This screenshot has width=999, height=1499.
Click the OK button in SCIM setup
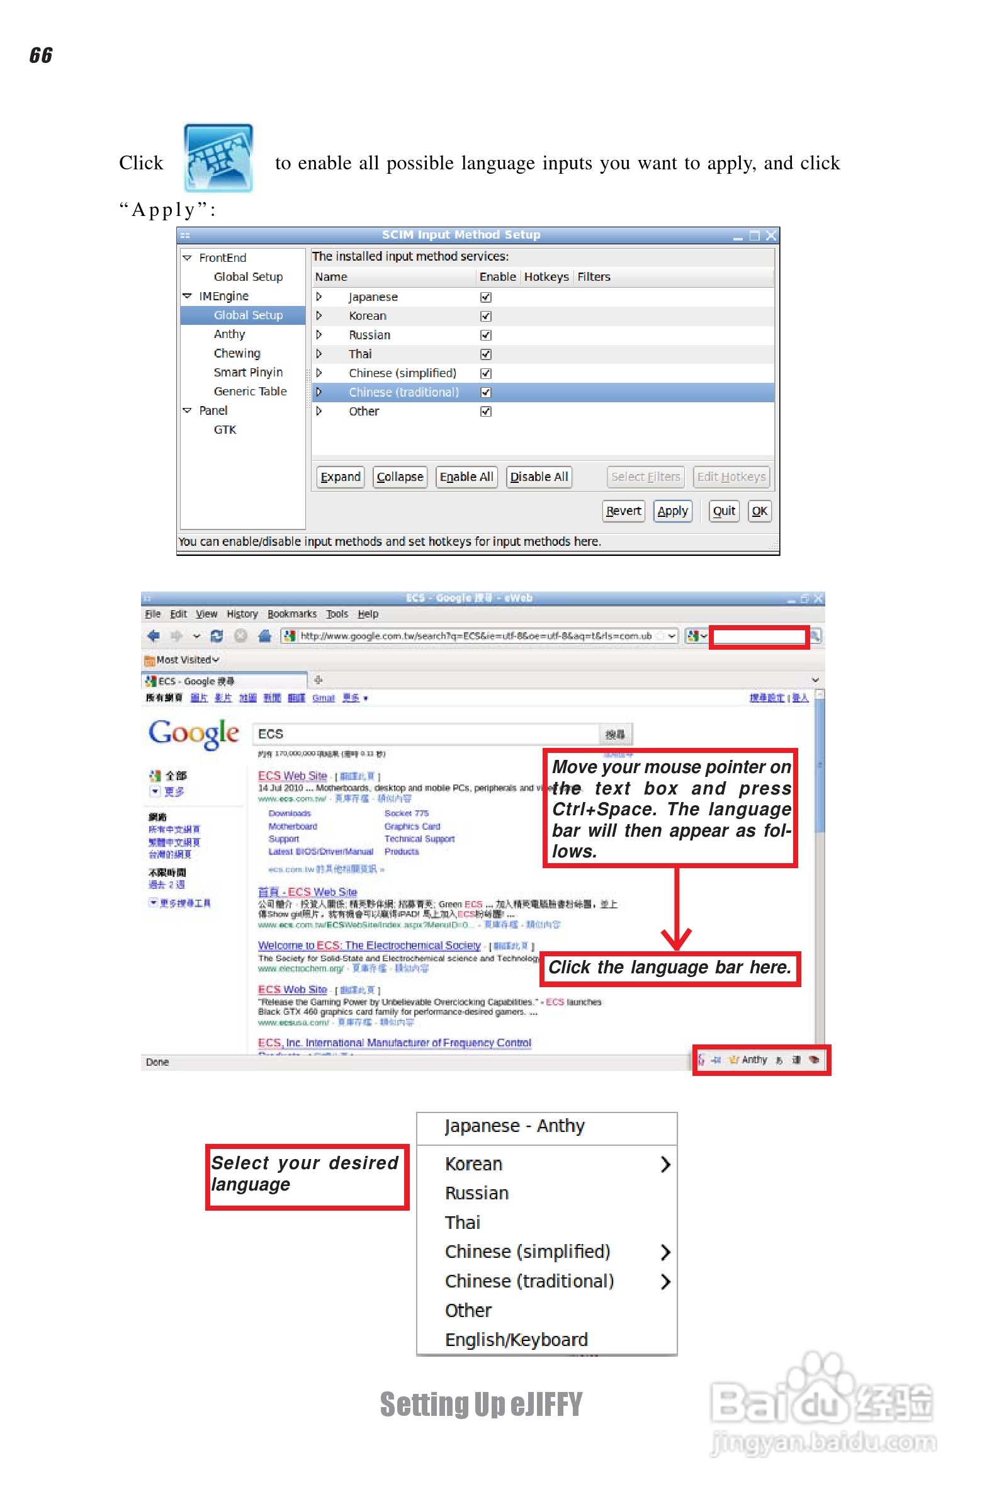759,512
